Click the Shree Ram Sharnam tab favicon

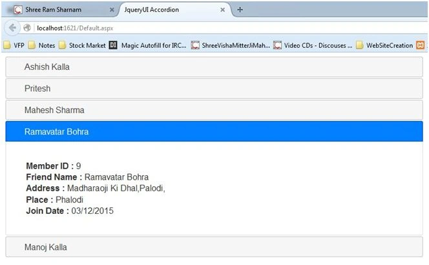(18, 10)
